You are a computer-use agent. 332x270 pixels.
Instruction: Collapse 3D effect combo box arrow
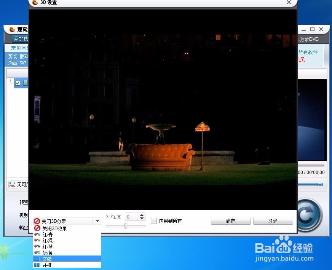(x=97, y=221)
